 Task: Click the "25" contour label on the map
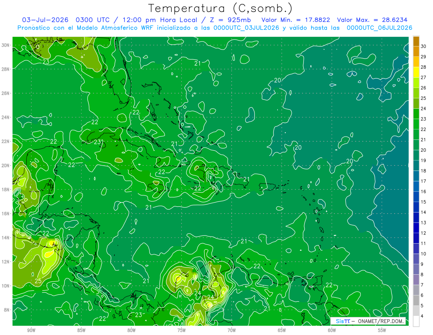coord(38,281)
